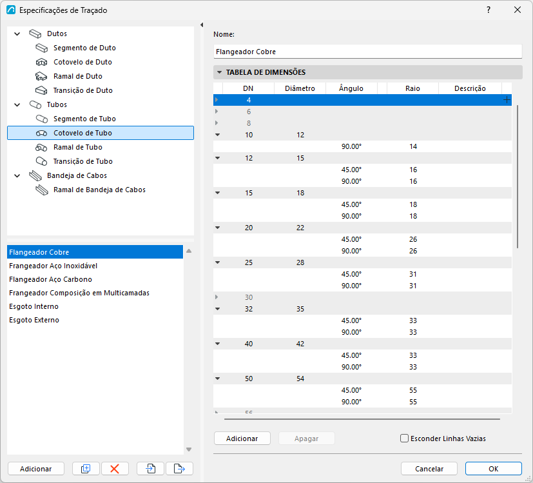Image resolution: width=533 pixels, height=483 pixels.
Task: Open the Ramal de Tubo icon
Action: [x=42, y=147]
